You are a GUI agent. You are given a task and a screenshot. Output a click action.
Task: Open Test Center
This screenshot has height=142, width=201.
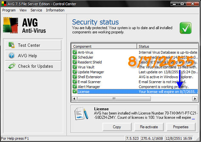(x=33, y=45)
